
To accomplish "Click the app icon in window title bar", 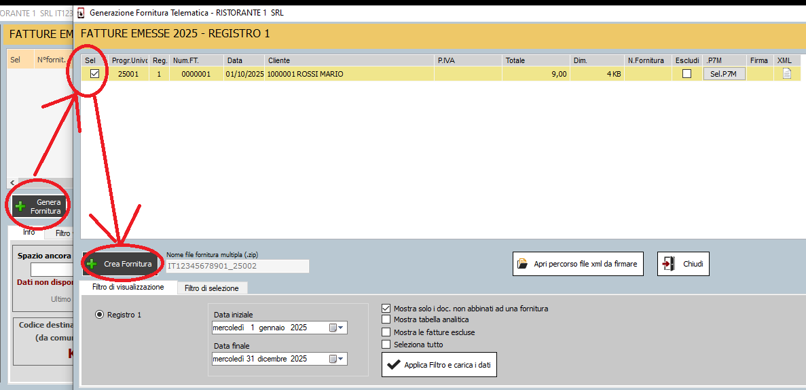I will (81, 12).
